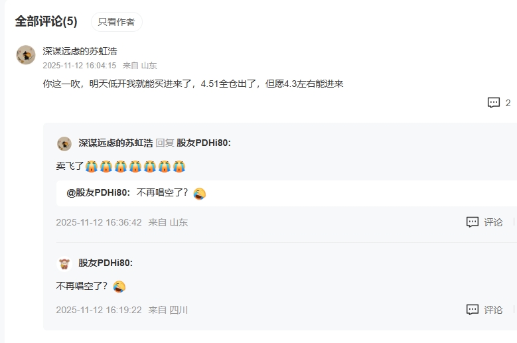Click the laughing emoji in quoted message
This screenshot has width=517, height=343.
[200, 194]
